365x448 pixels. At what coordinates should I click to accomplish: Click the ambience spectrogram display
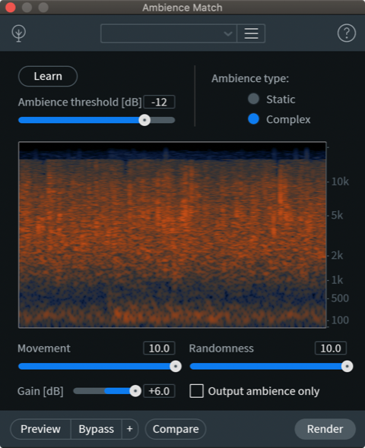(172, 235)
